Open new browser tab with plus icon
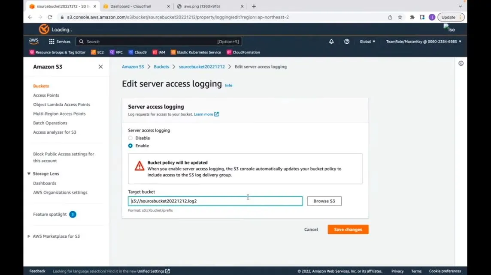 click(254, 6)
